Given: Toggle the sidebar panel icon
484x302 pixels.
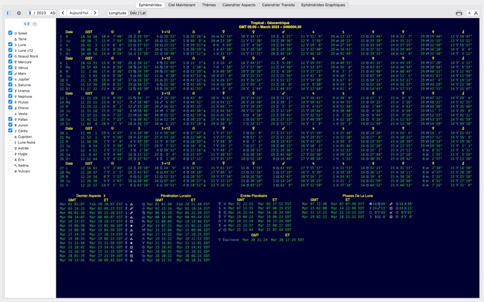Looking at the screenshot, I should (8, 13).
